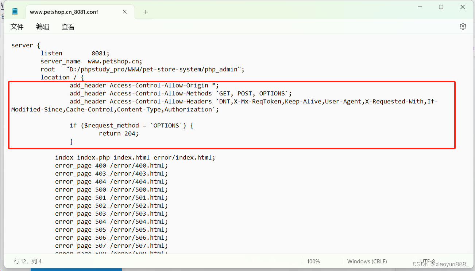475x271 pixels.
Task: Click the error_page 501 line
Action: (x=111, y=197)
